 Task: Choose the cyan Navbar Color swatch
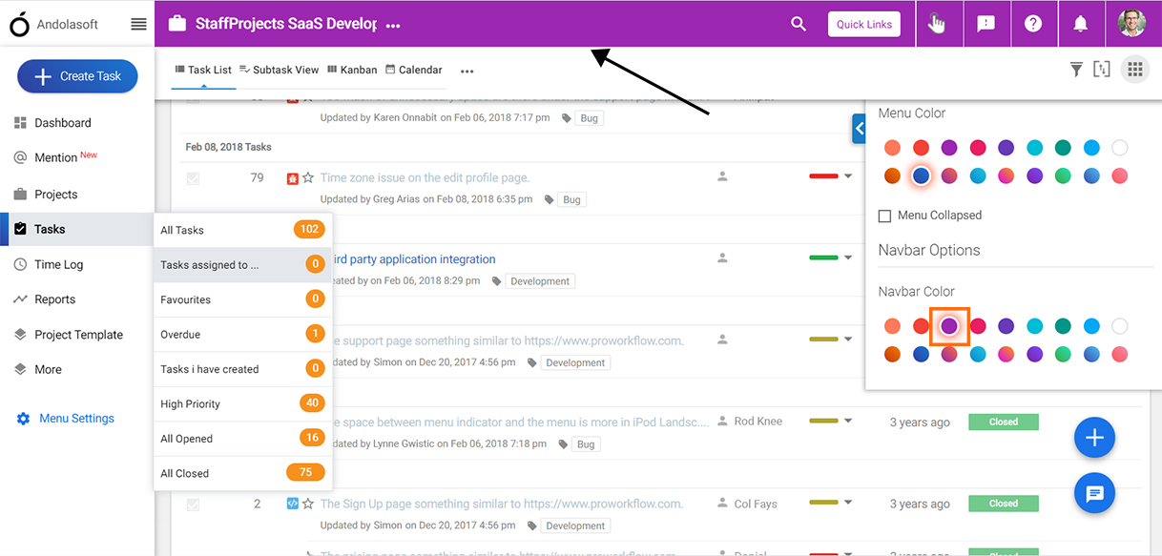(x=1034, y=326)
